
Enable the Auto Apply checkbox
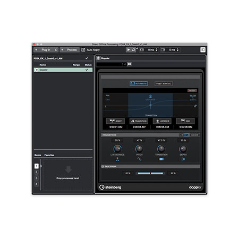pyautogui.click(x=83, y=50)
